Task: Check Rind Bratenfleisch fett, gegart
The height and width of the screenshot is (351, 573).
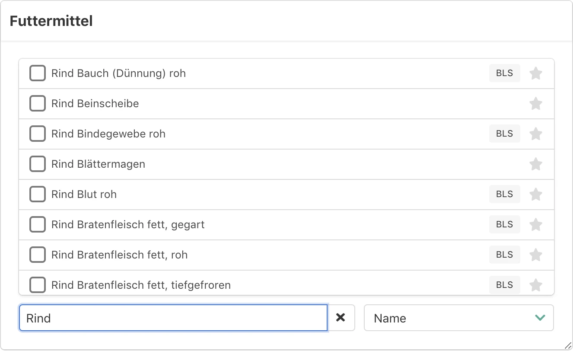Action: (38, 224)
